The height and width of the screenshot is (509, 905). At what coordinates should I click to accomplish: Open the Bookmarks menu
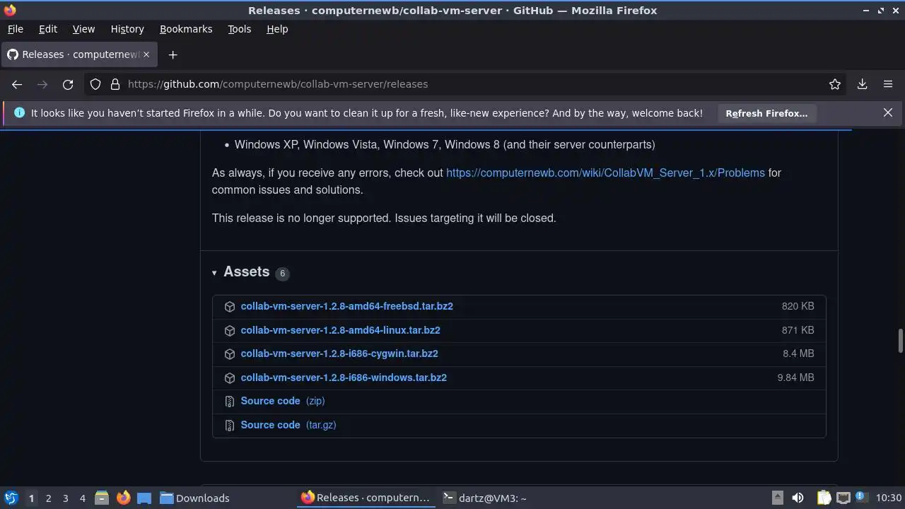click(x=186, y=29)
